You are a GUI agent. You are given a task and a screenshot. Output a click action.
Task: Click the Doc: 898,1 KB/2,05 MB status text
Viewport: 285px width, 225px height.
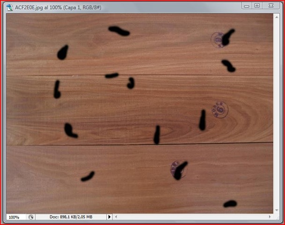click(x=71, y=217)
